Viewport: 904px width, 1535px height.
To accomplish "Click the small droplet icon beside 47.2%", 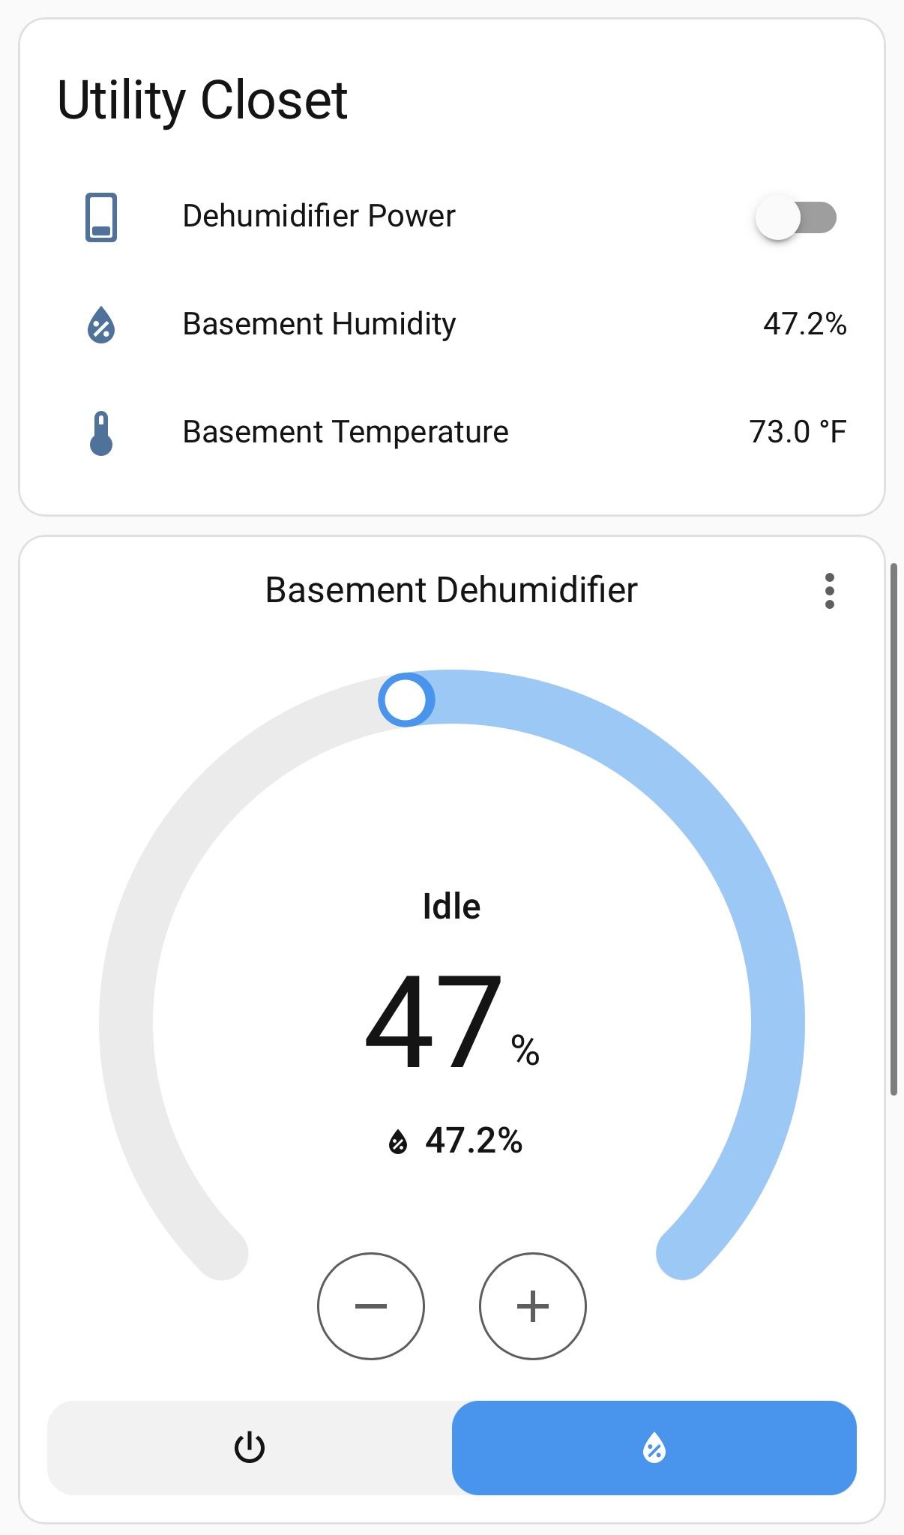I will [x=397, y=1141].
